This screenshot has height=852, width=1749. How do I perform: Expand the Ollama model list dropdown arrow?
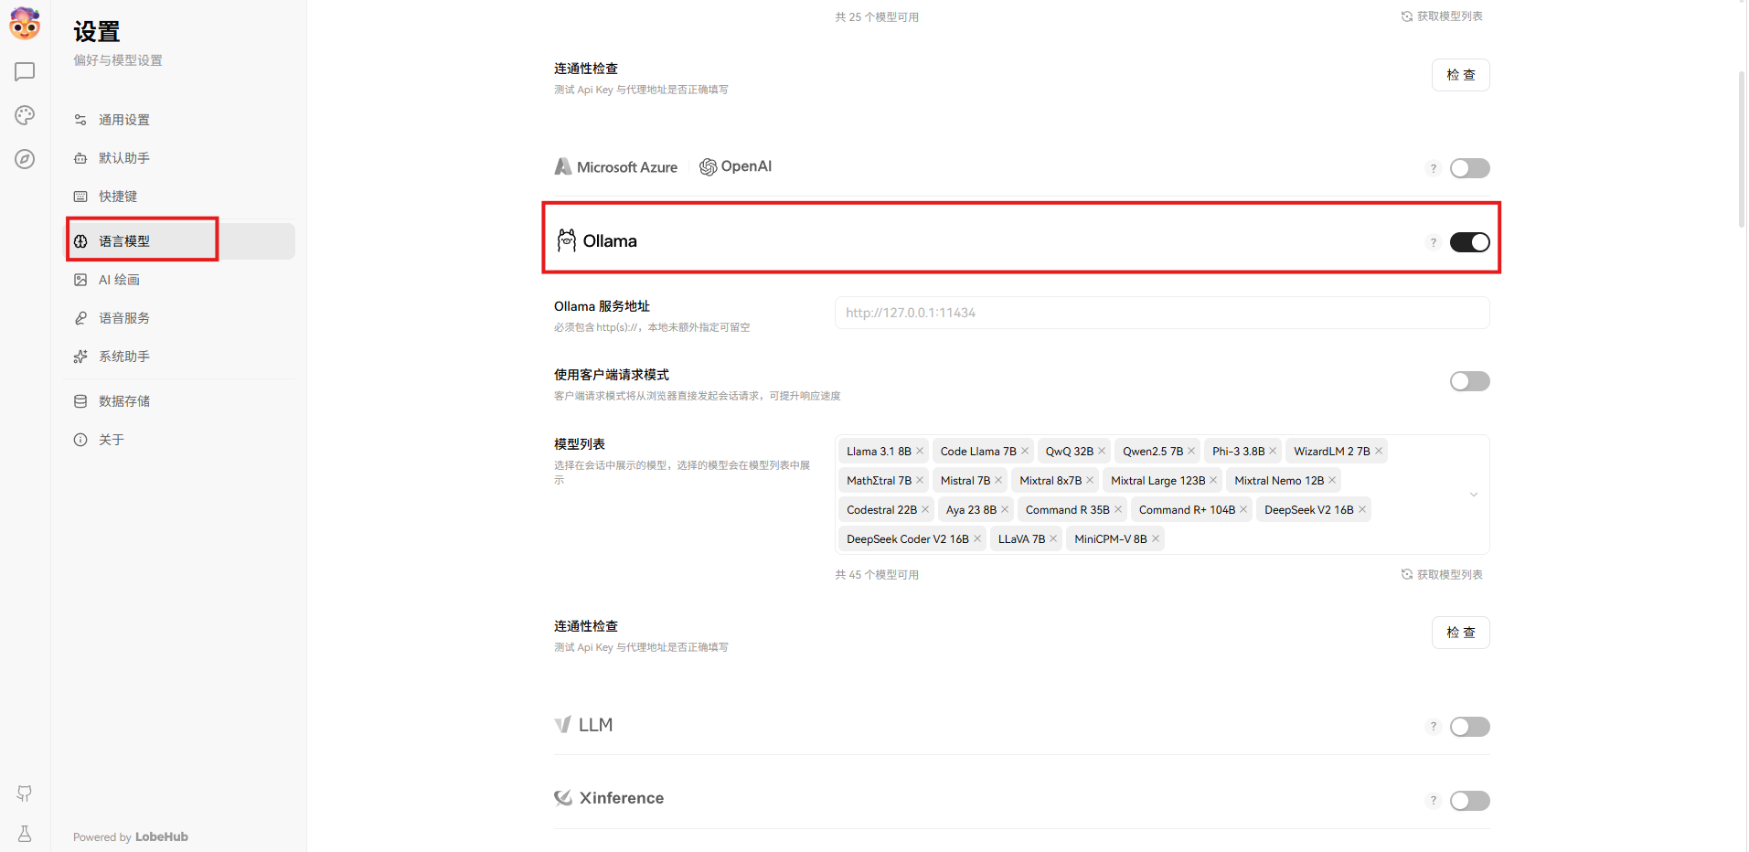click(x=1473, y=495)
